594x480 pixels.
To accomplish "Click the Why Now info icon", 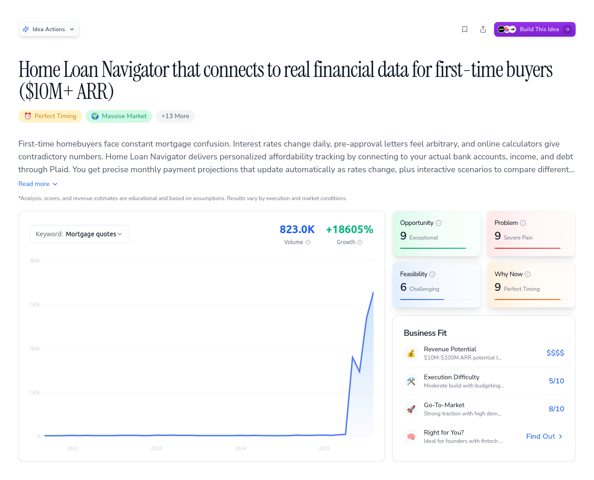I will click(528, 274).
